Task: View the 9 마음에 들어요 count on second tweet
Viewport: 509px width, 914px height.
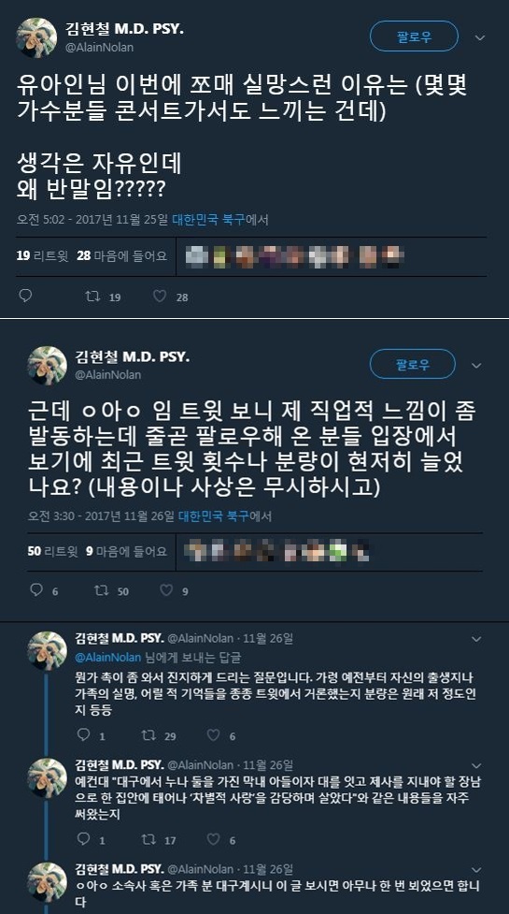Action: [x=126, y=550]
